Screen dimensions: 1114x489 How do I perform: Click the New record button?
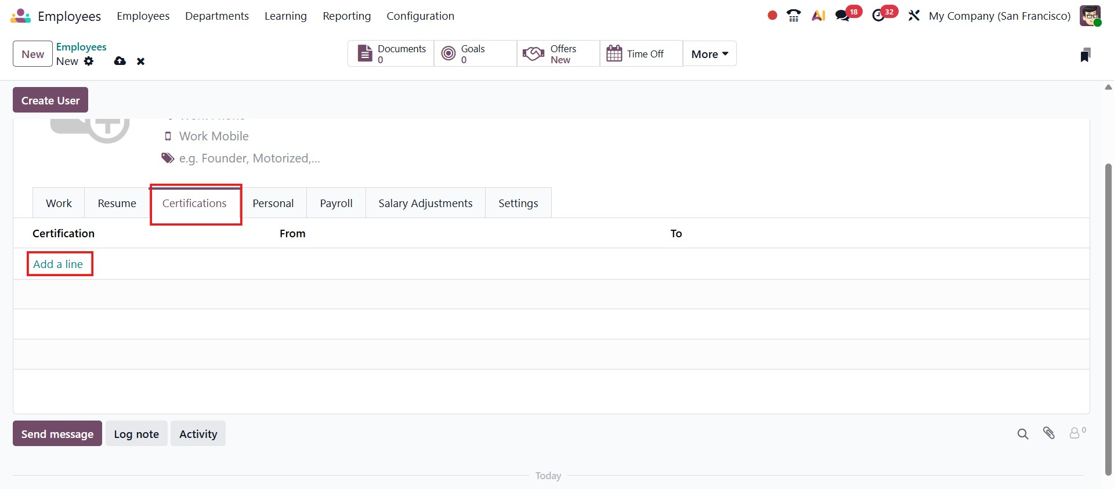pyautogui.click(x=32, y=54)
